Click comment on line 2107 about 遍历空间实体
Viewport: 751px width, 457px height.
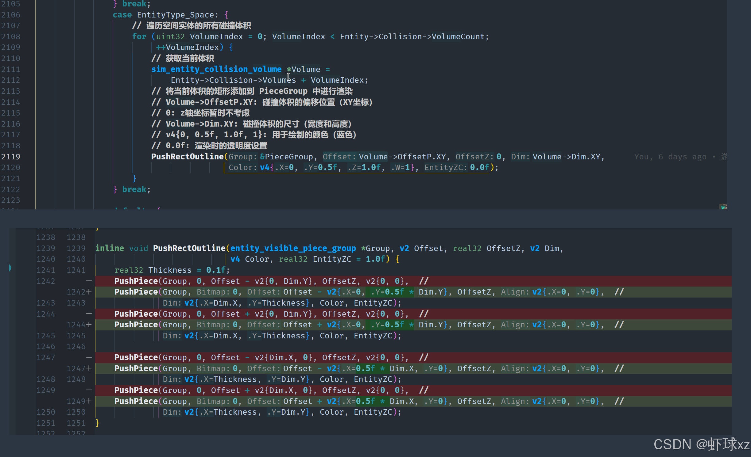[x=192, y=25]
